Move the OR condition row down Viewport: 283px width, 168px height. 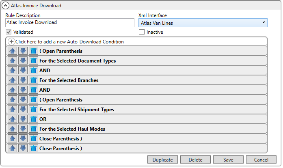pos(23,119)
